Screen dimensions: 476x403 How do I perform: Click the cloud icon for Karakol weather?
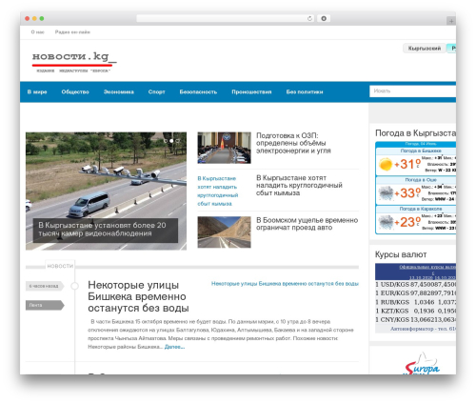coord(386,222)
